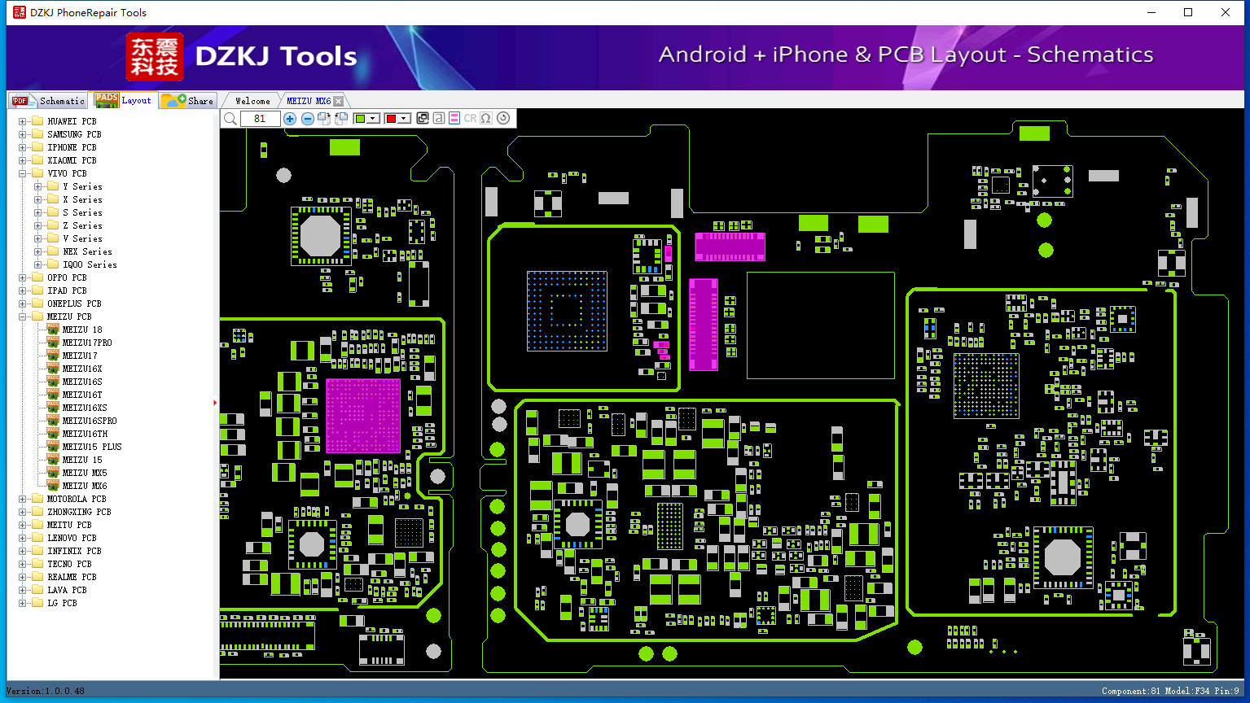1250x703 pixels.
Task: Click the pink lines layer icon
Action: (454, 118)
